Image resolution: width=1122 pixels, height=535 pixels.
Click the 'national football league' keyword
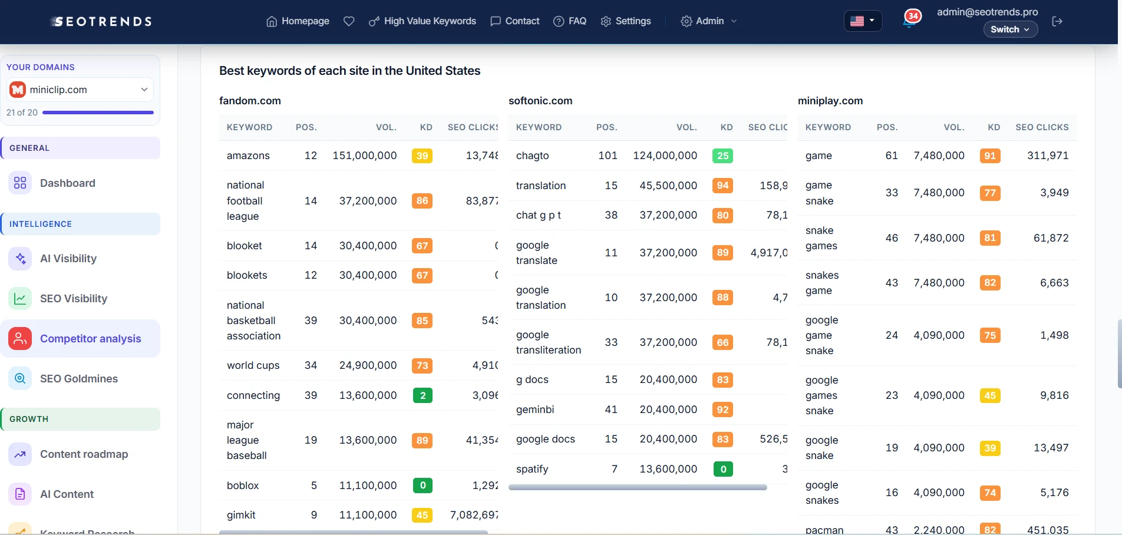[245, 201]
